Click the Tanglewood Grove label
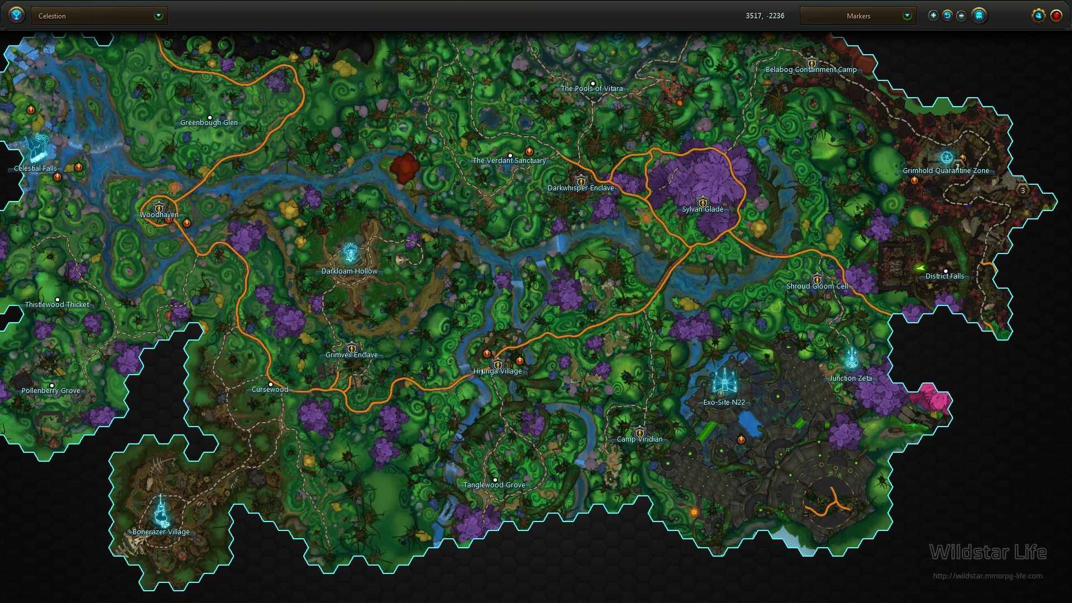This screenshot has height=603, width=1072. coord(494,485)
